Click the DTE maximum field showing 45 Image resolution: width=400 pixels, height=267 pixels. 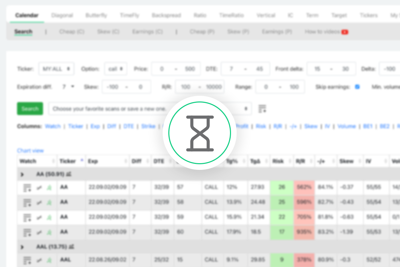(x=260, y=69)
